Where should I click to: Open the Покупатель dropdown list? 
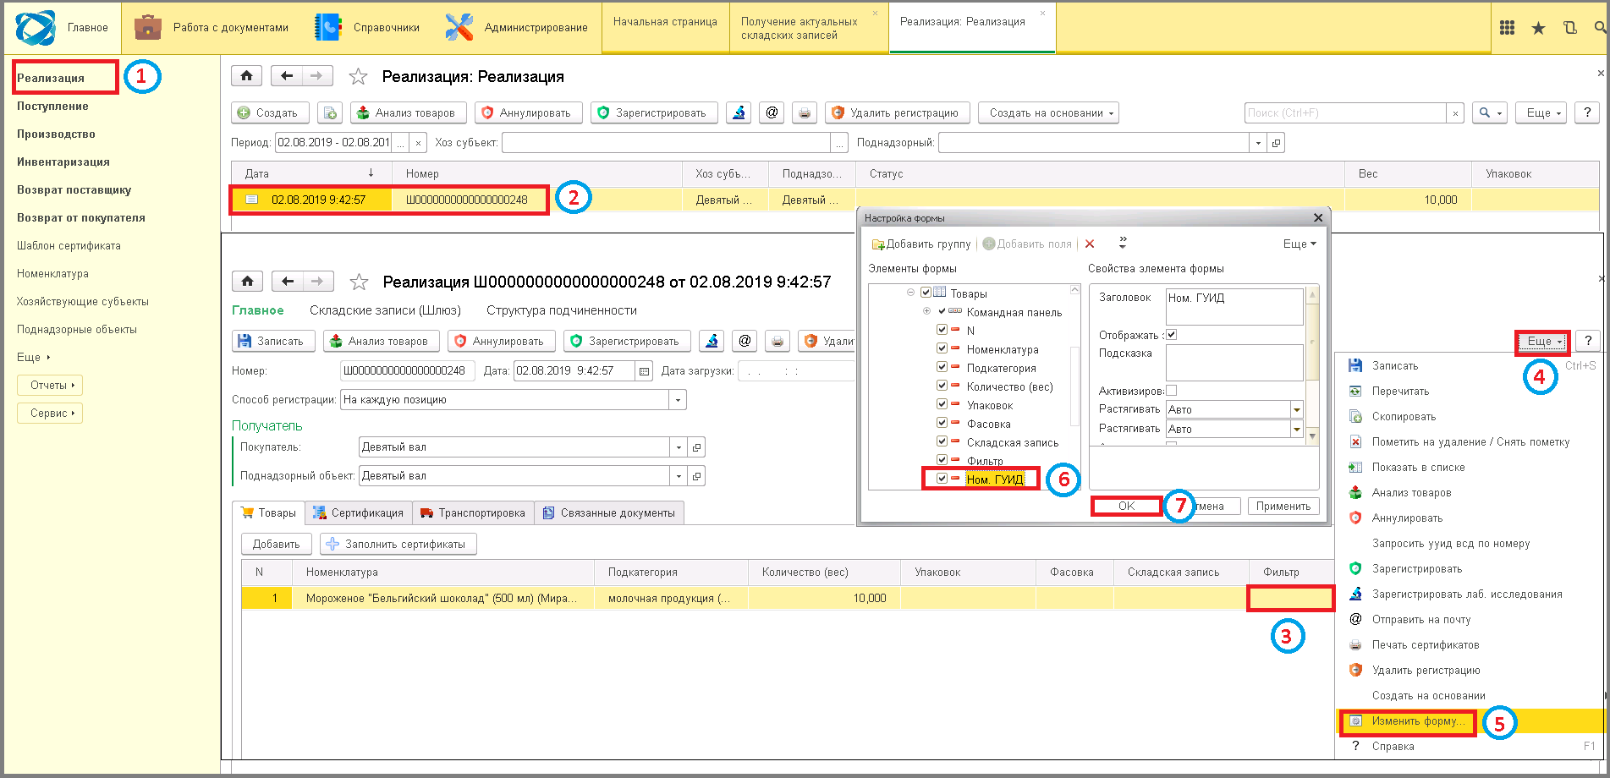click(x=679, y=447)
